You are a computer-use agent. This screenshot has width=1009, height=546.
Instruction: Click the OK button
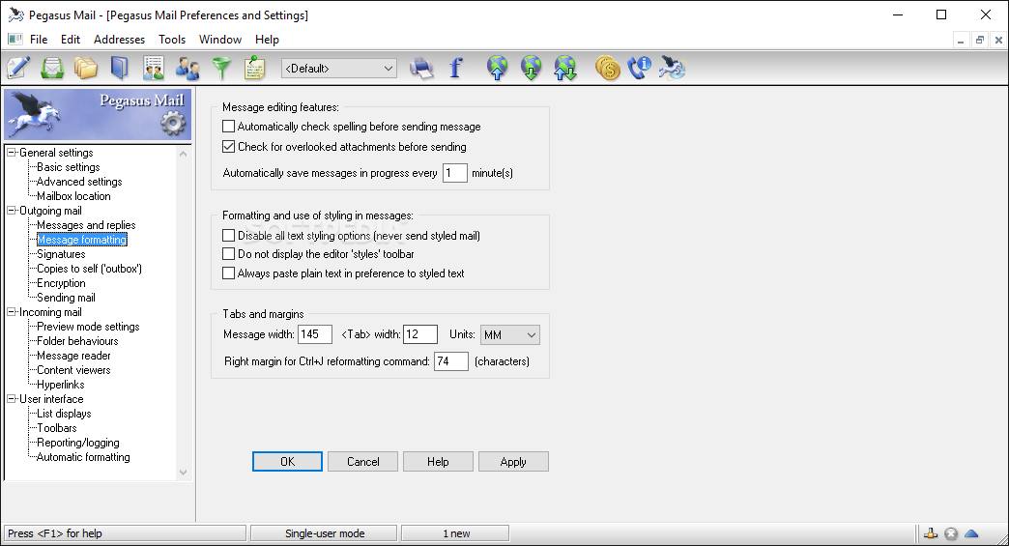pos(287,462)
